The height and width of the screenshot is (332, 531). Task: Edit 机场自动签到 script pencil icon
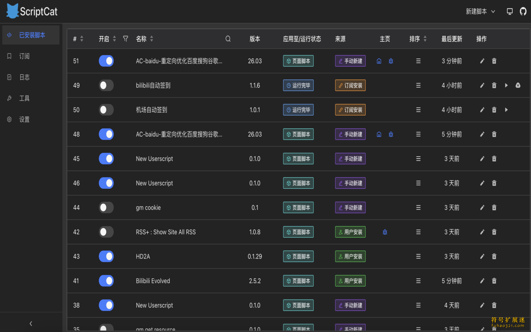[482, 110]
